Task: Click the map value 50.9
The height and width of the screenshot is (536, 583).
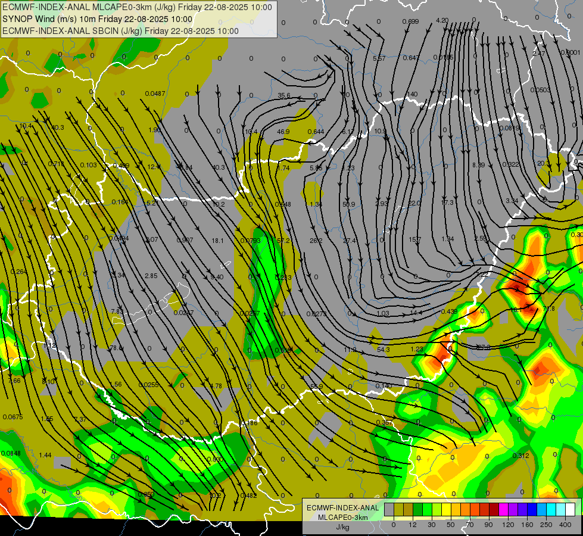Action: 349,205
